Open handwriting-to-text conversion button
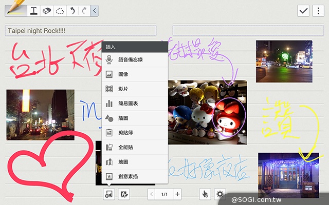 124,194
